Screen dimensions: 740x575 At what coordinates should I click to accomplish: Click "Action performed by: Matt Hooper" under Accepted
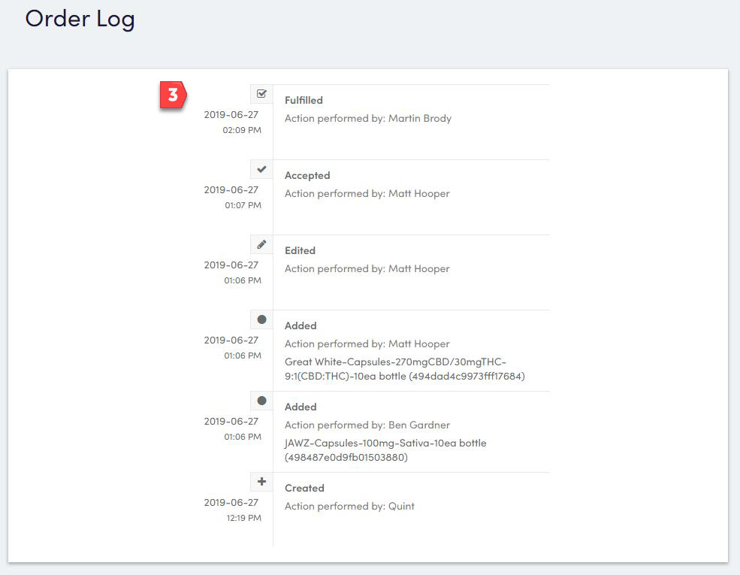367,194
